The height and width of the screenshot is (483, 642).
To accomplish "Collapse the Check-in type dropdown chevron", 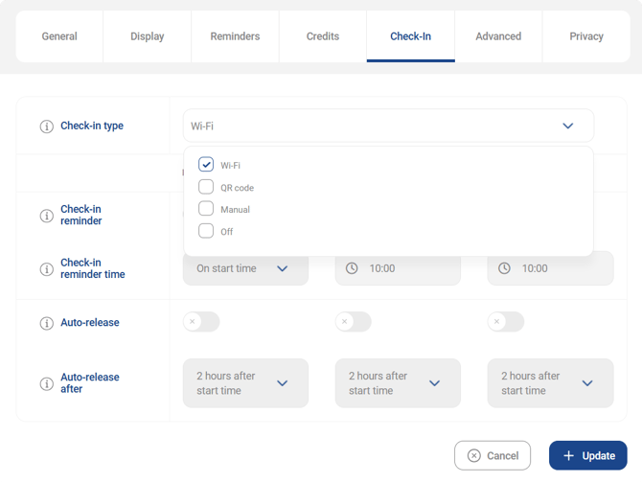I will point(568,126).
